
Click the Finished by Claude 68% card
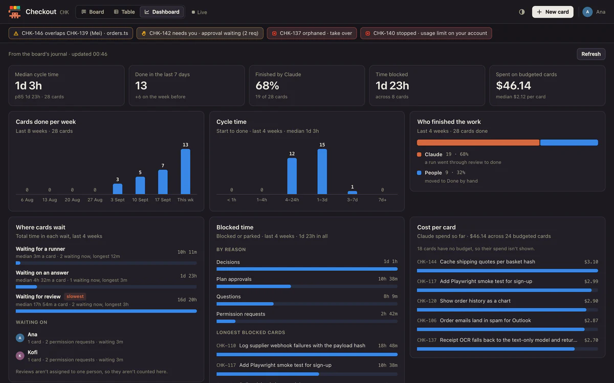click(307, 85)
